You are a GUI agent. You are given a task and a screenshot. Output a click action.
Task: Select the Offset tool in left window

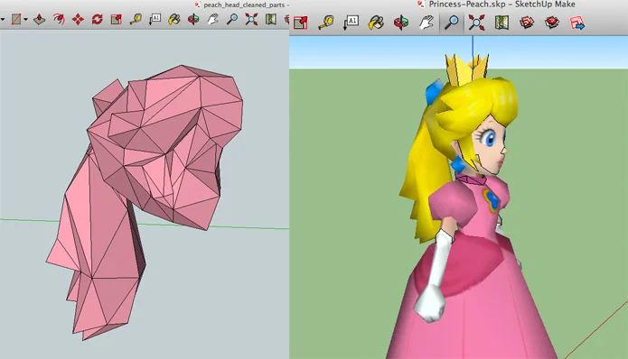(x=59, y=19)
